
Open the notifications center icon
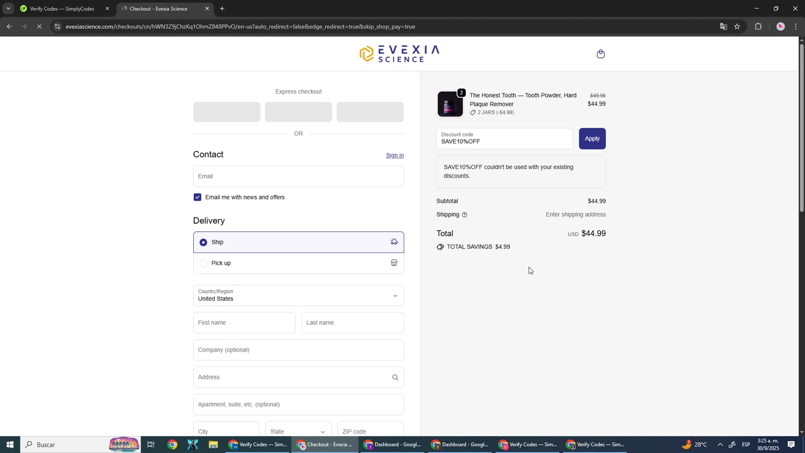[x=792, y=444]
